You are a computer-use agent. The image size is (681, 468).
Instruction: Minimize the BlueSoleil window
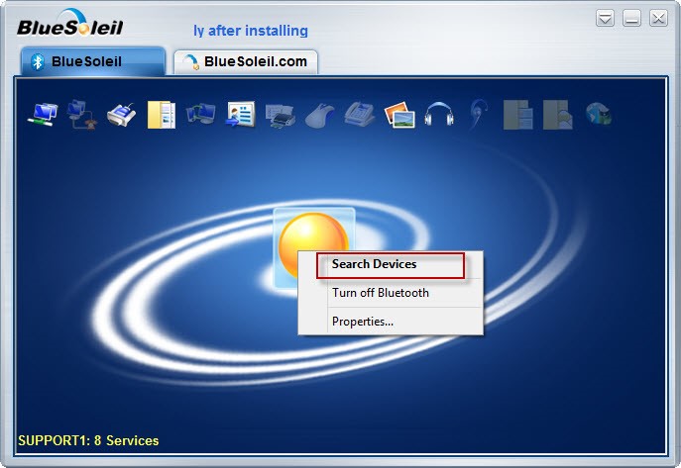pos(631,19)
